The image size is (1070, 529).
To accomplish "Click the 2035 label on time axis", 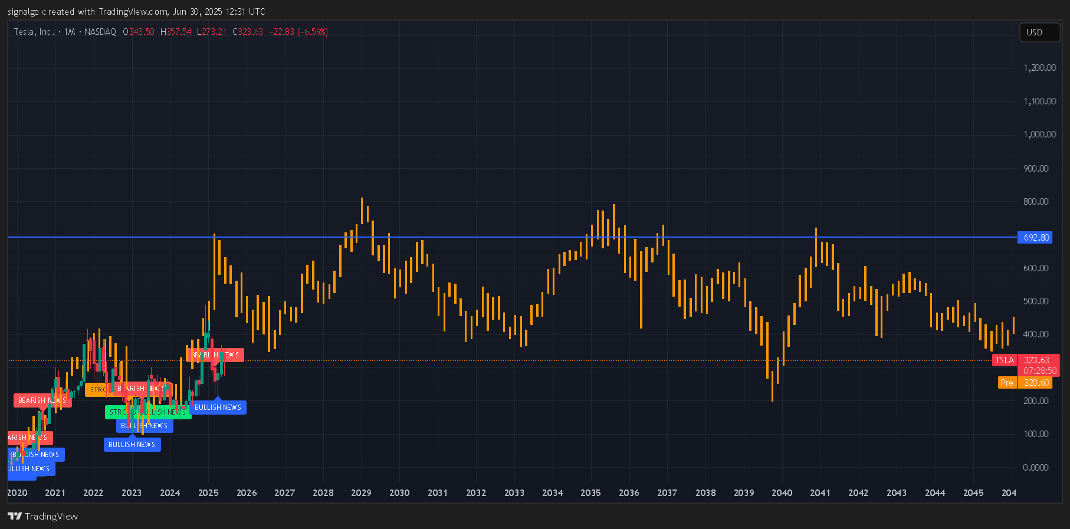I will coord(590,493).
